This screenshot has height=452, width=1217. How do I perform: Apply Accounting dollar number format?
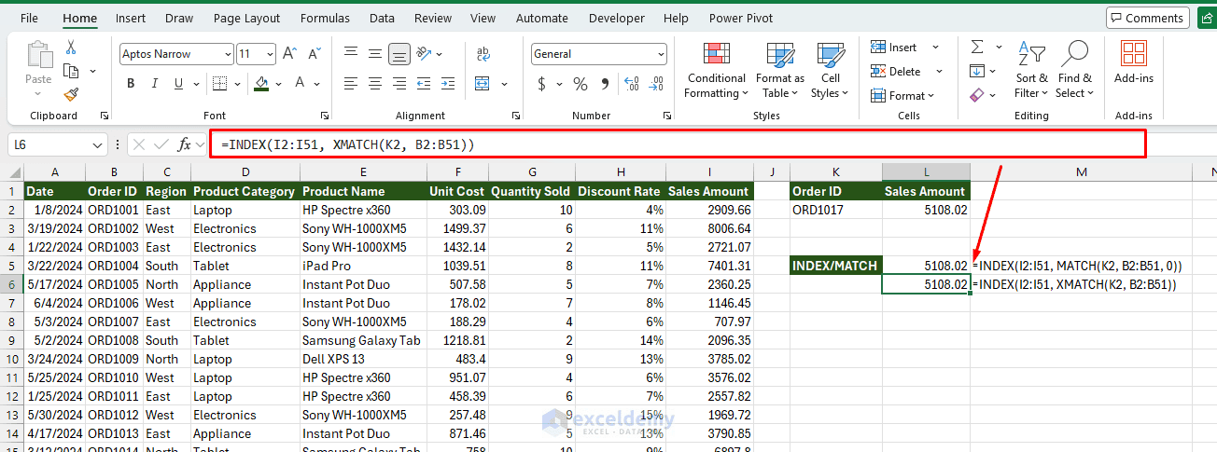[x=542, y=84]
